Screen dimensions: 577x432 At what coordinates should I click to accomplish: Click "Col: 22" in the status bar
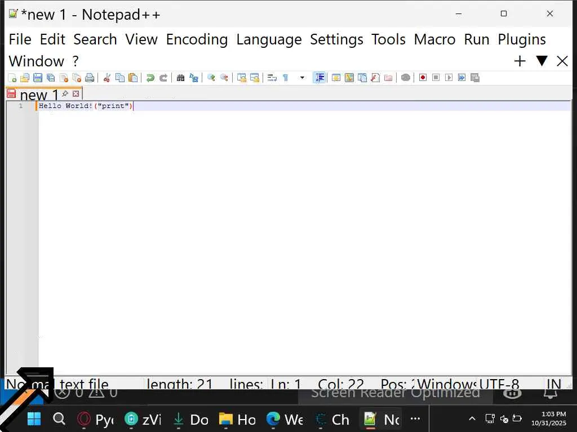(x=341, y=384)
